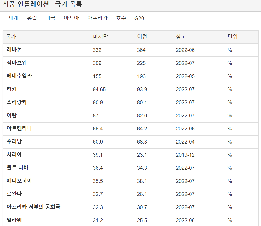Click the 34.3 previous value for 몰르 더바
This screenshot has height=226, width=261.
click(142, 168)
